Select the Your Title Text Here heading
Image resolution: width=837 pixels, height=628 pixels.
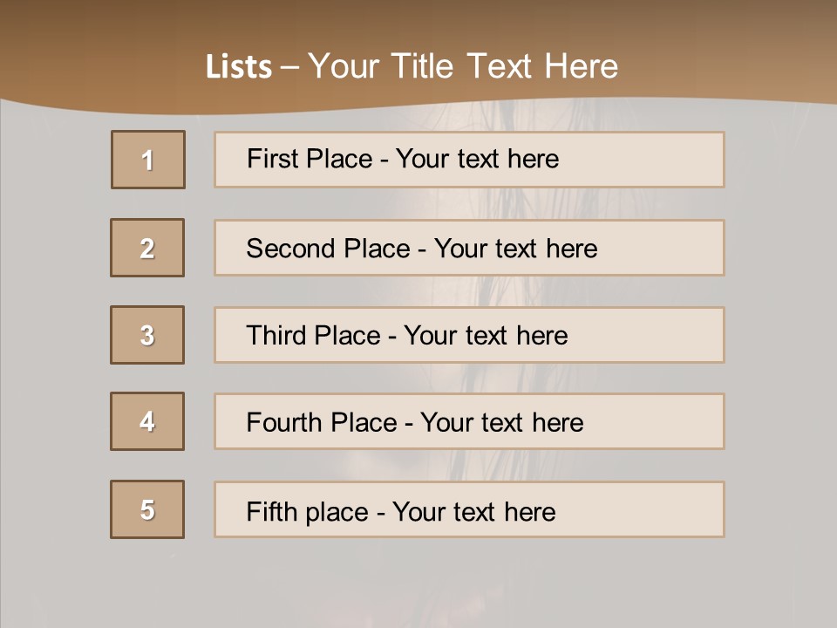(462, 66)
